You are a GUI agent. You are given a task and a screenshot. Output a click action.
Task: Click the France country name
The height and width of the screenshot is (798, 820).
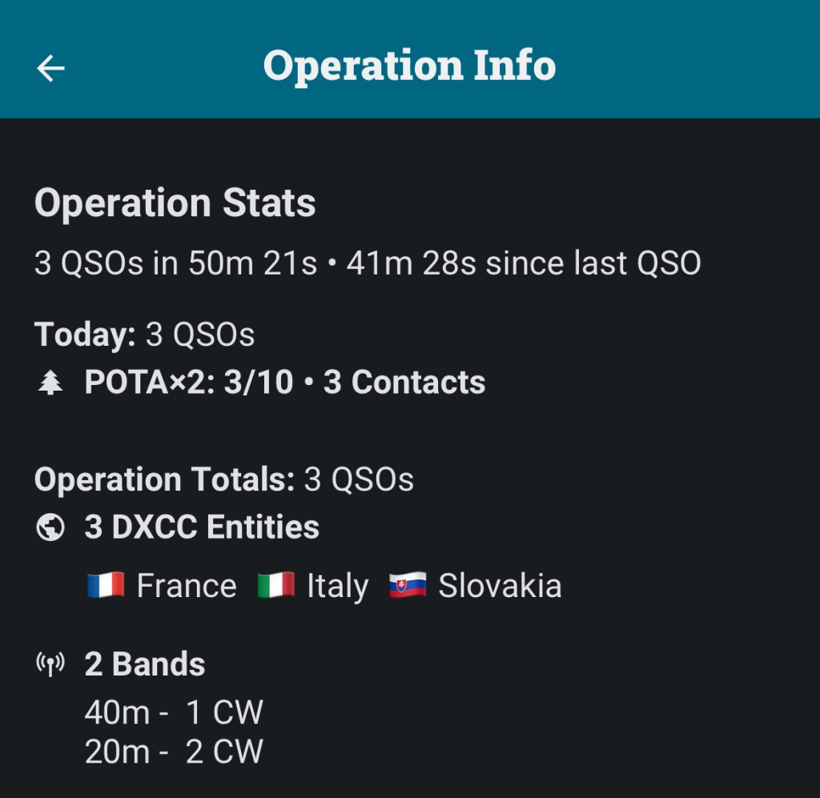click(x=187, y=586)
